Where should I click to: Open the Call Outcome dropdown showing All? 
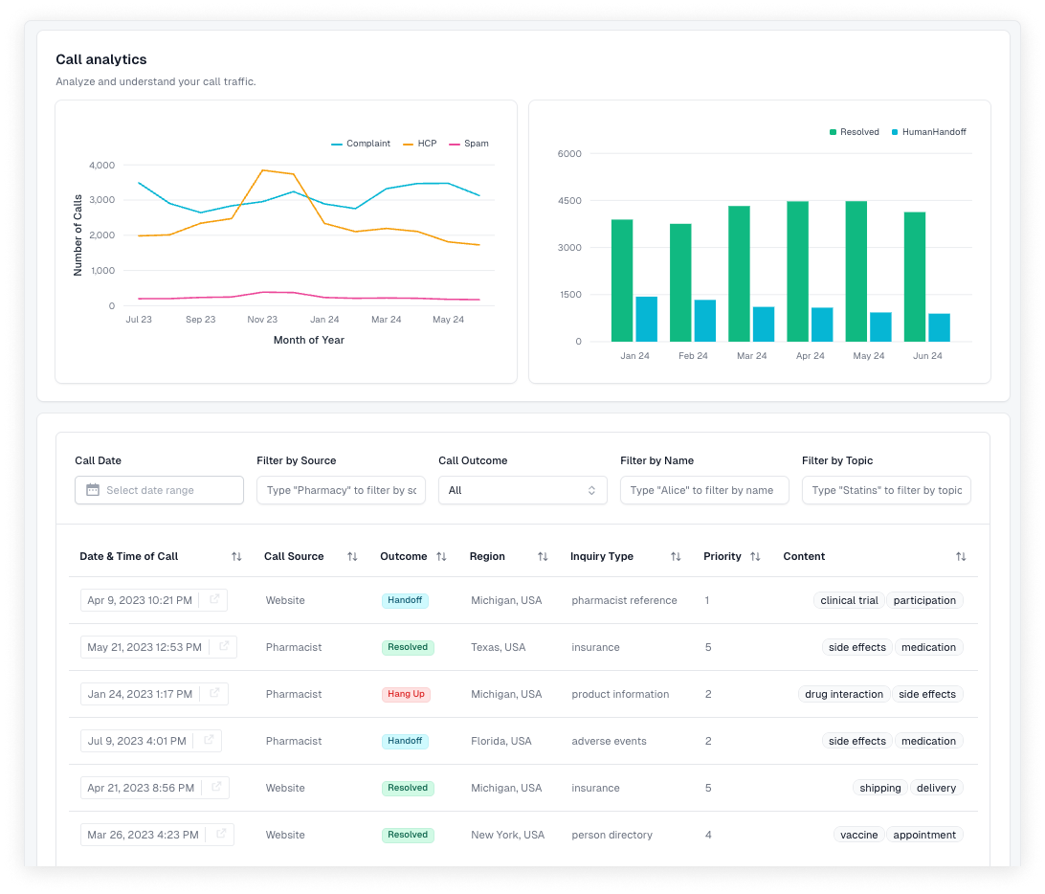(x=522, y=490)
